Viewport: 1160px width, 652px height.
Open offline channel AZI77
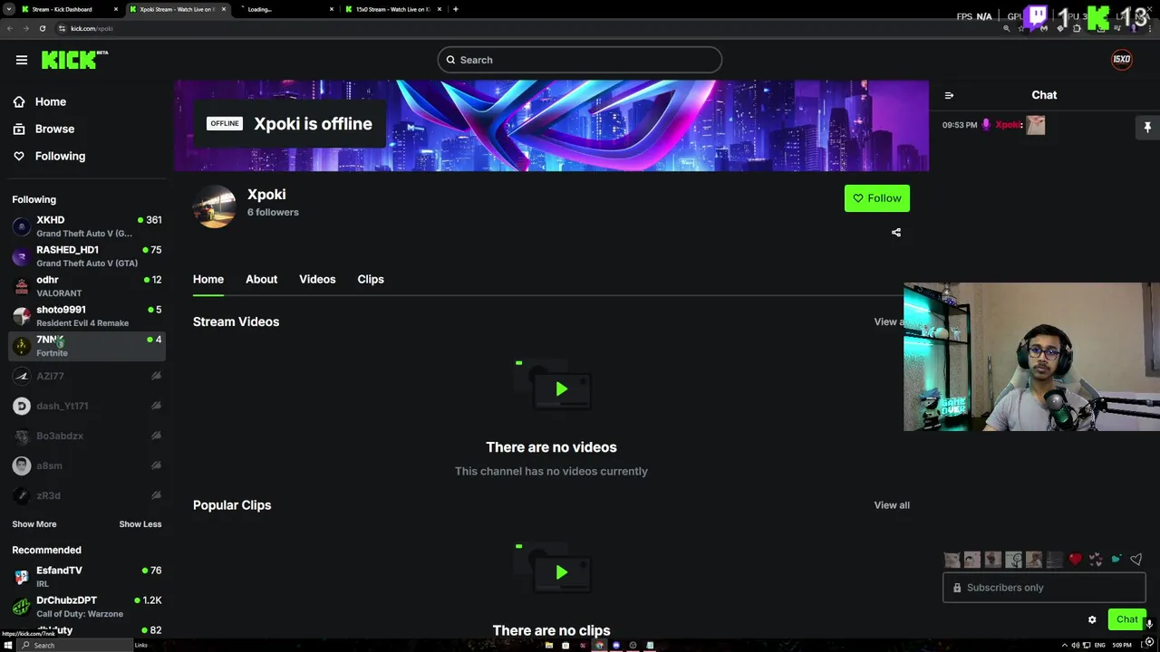point(87,376)
